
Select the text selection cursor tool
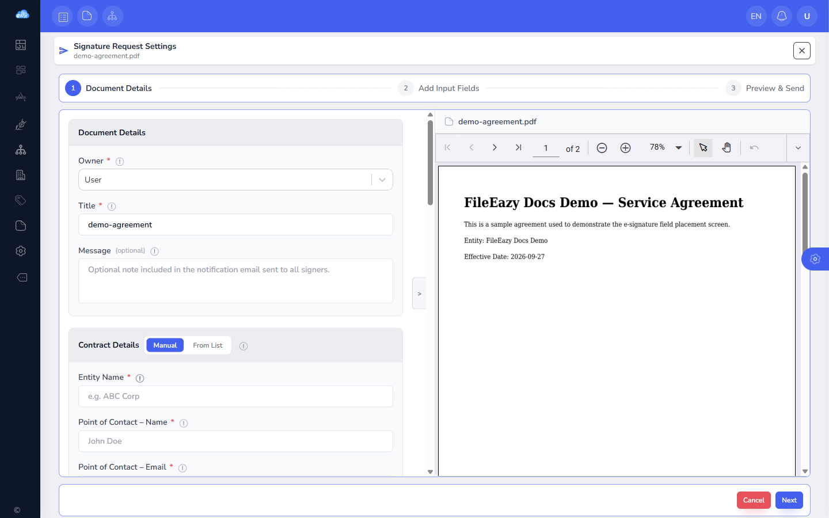(x=703, y=148)
